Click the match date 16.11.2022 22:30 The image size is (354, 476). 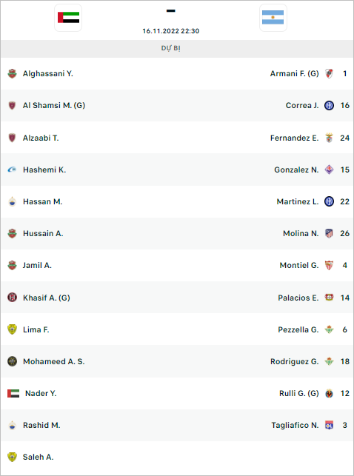tap(171, 31)
